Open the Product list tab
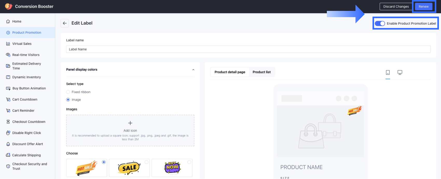Viewport: 441px width, 179px height. (261, 72)
